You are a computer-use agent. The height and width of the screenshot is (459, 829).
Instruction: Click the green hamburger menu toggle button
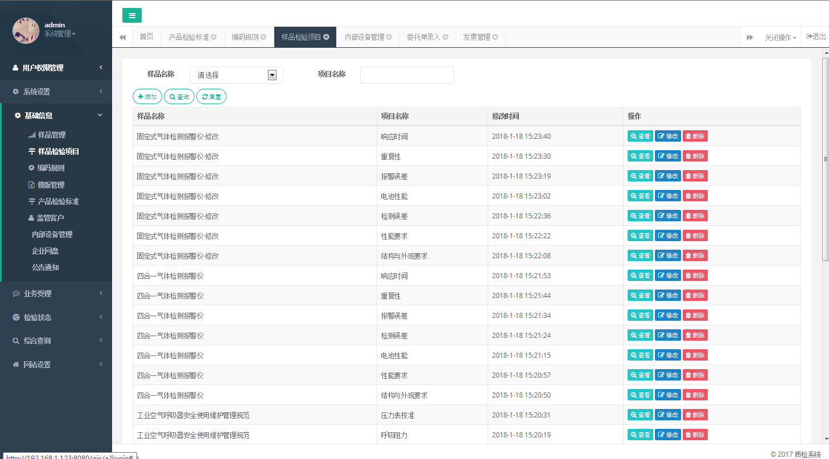(x=131, y=15)
